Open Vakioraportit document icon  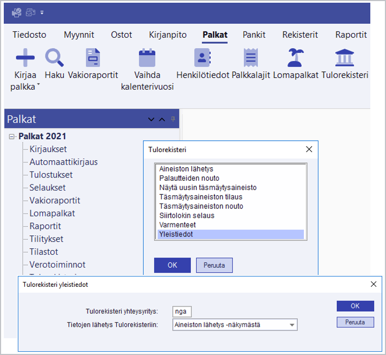[93, 57]
